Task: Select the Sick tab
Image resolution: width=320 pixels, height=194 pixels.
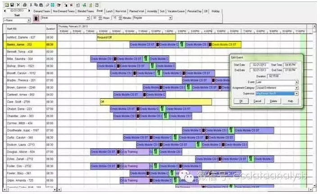Action: click(x=162, y=11)
